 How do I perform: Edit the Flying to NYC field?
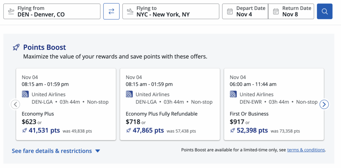(x=173, y=11)
